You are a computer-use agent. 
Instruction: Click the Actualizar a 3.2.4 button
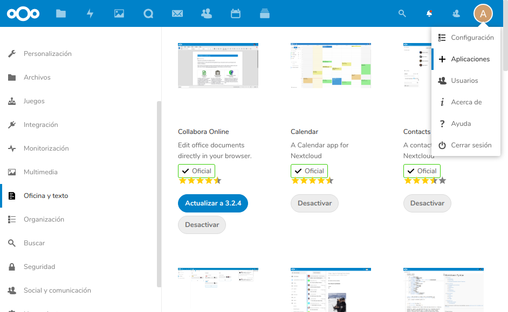tap(212, 203)
